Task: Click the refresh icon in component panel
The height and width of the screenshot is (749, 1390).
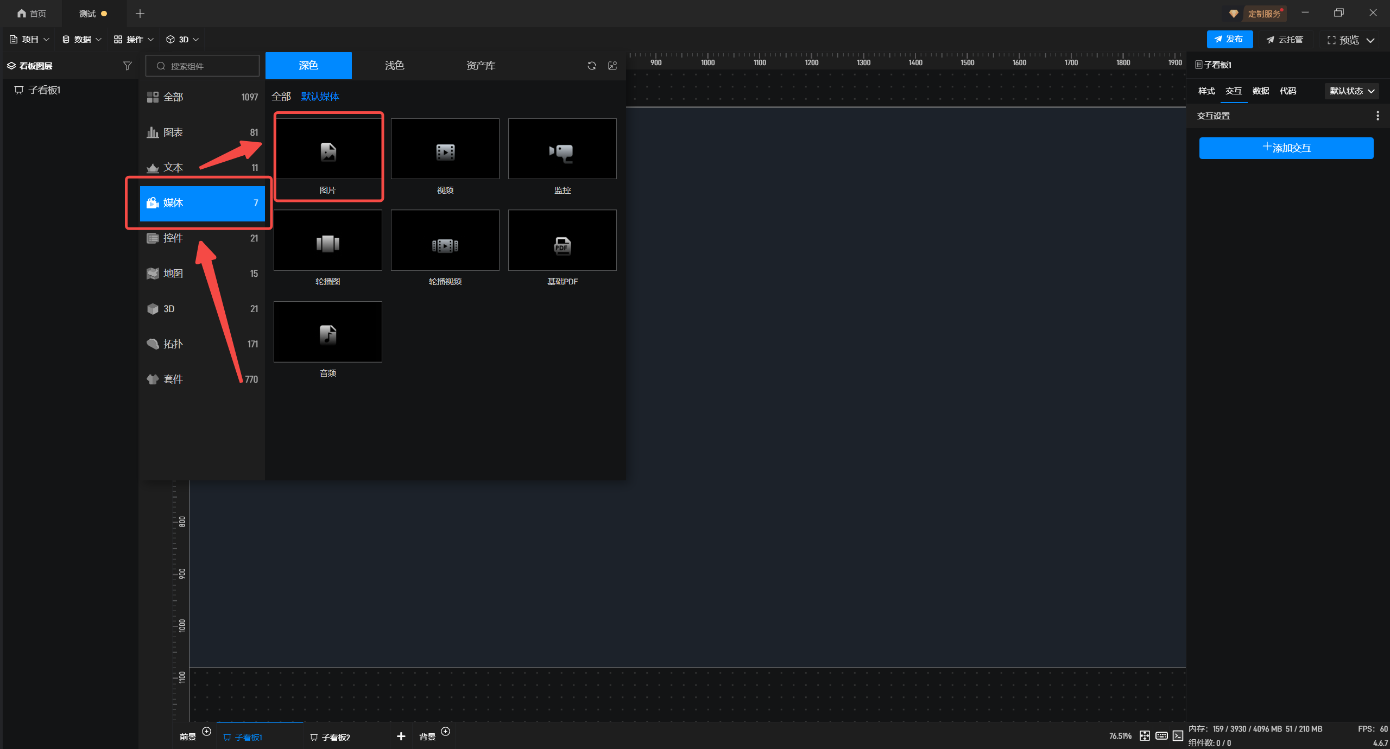Action: pyautogui.click(x=592, y=66)
